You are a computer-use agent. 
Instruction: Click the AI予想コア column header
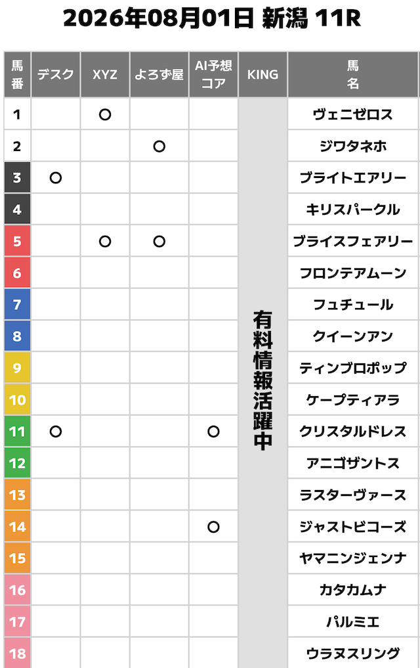[213, 75]
